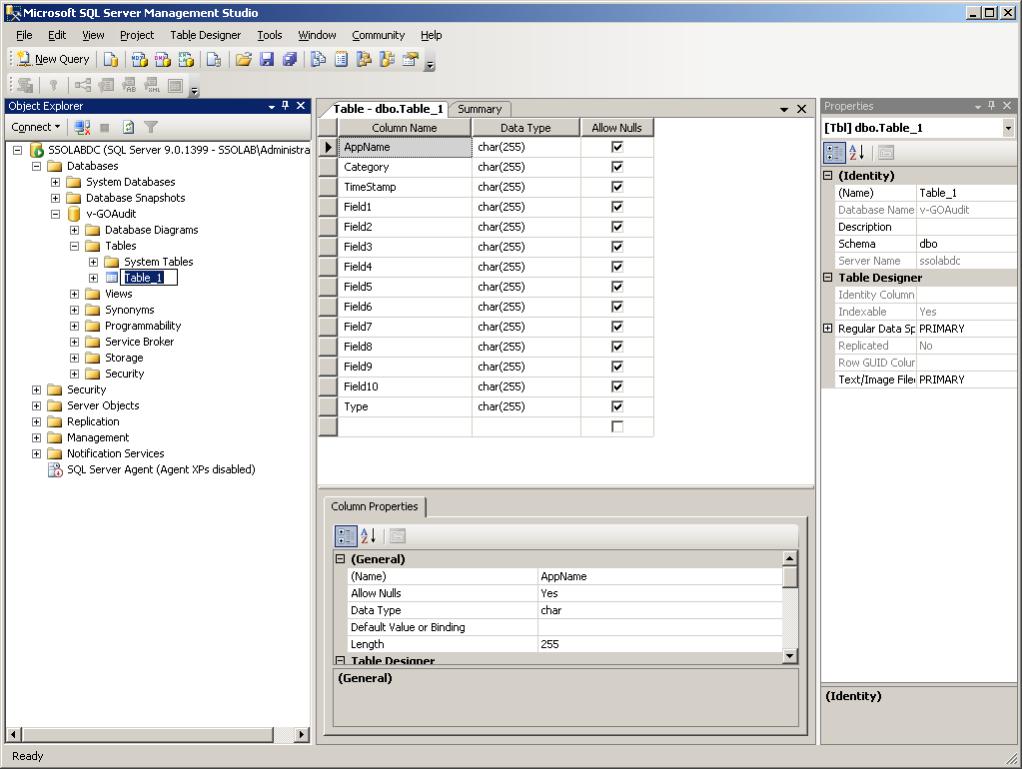Screen dimensions: 1022x769
Task: Toggle Allow Nulls for Field10
Action: coord(617,386)
